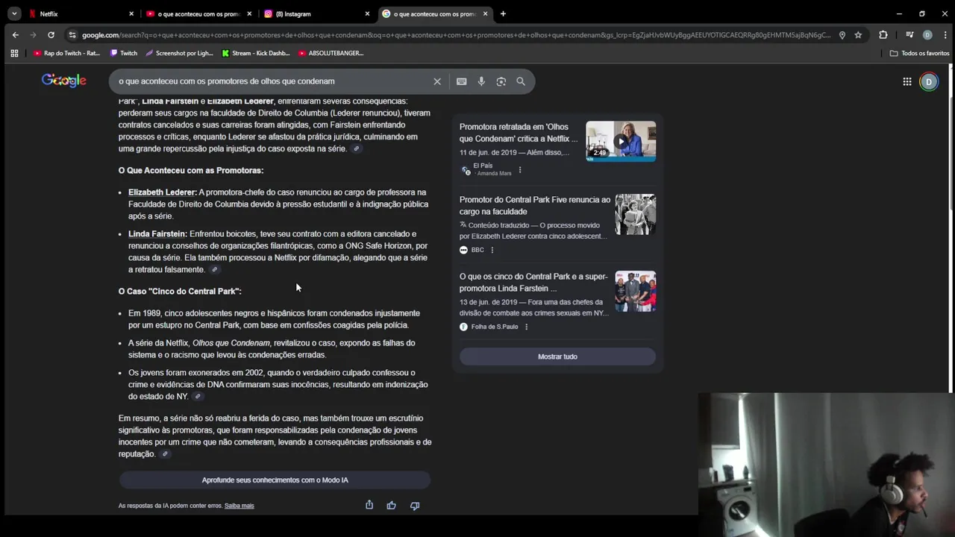Open the BBC article thumbnail image

(x=636, y=214)
